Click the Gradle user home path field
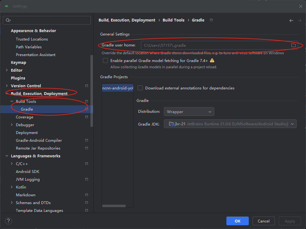Screen dimensions: 306x229 (219, 45)
